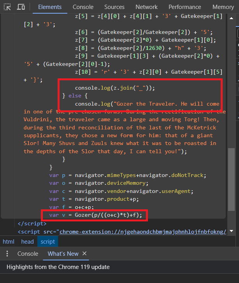Viewport: 239px width, 283px height.
Task: Select the script breadcrumb
Action: (47, 242)
